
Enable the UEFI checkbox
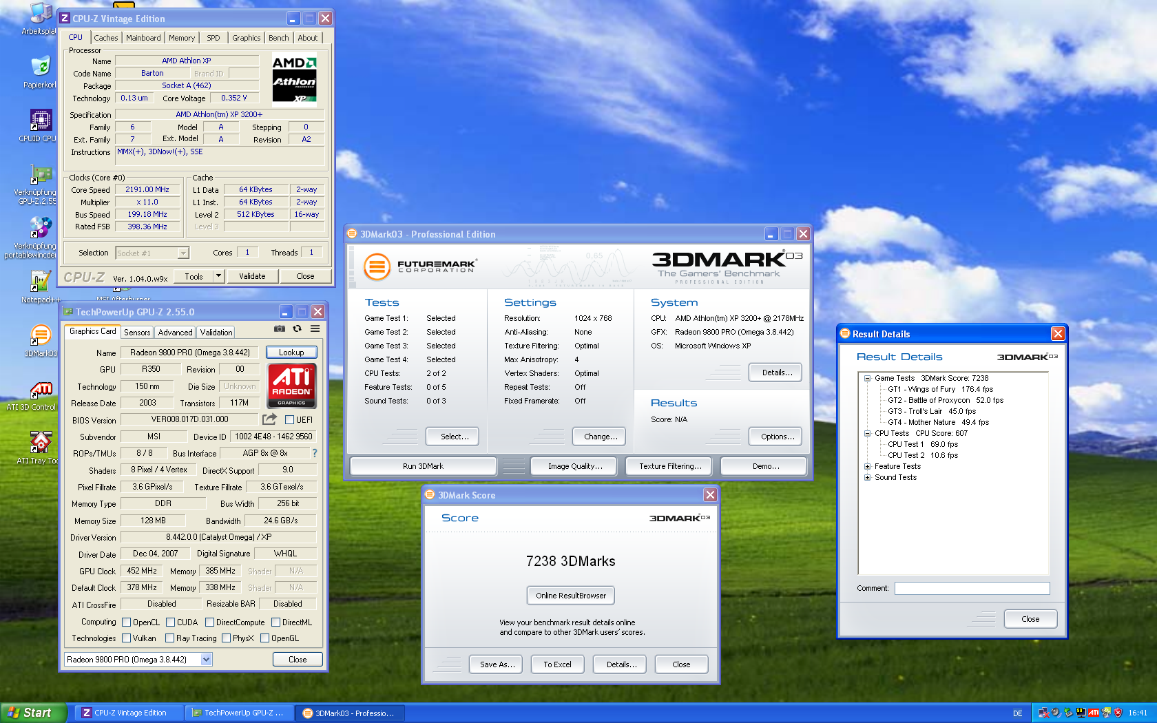(x=289, y=419)
